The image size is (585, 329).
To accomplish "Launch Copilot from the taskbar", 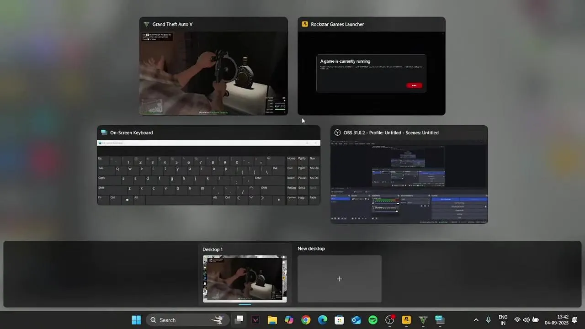I will pos(289,320).
